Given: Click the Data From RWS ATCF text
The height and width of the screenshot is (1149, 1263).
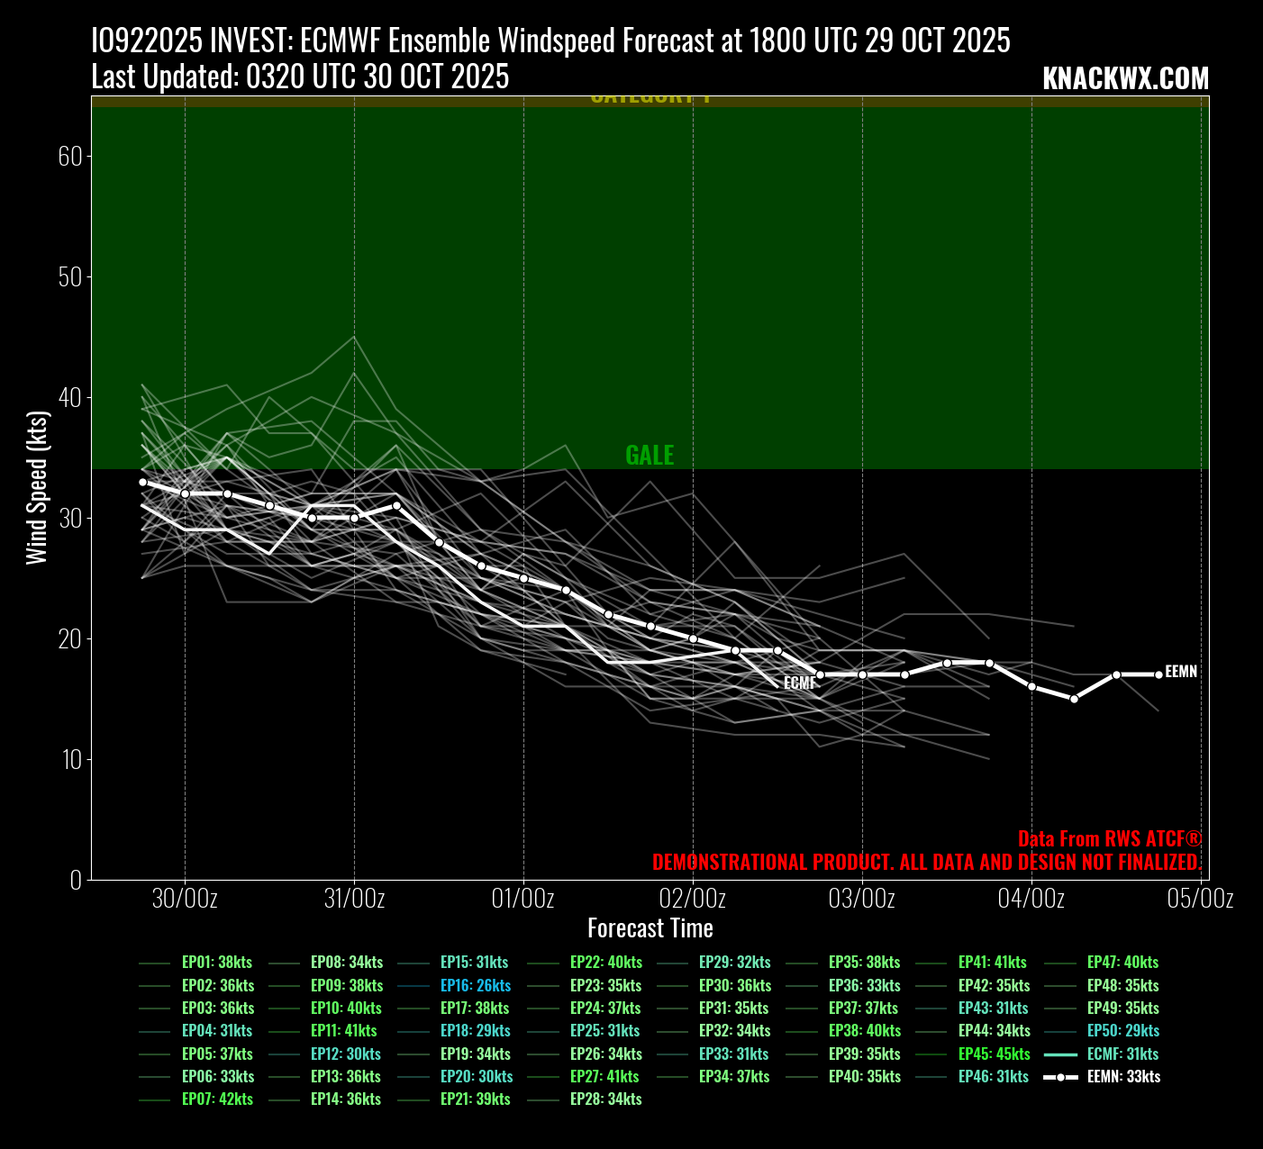Looking at the screenshot, I should coord(1109,839).
